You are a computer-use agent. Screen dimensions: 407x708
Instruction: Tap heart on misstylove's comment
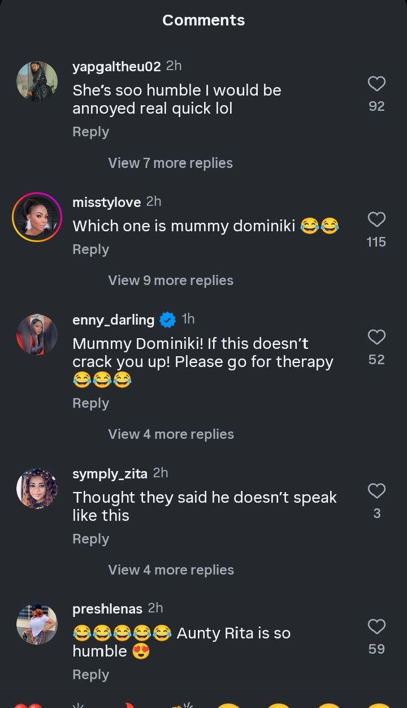coord(376,220)
